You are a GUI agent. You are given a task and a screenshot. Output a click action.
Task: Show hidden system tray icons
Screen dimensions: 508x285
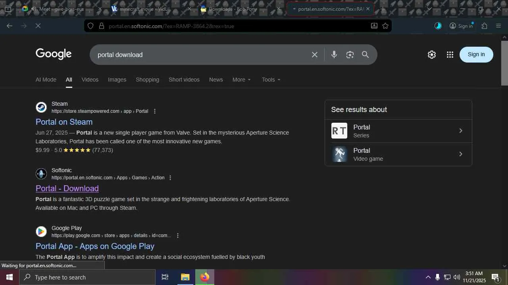pos(428,277)
